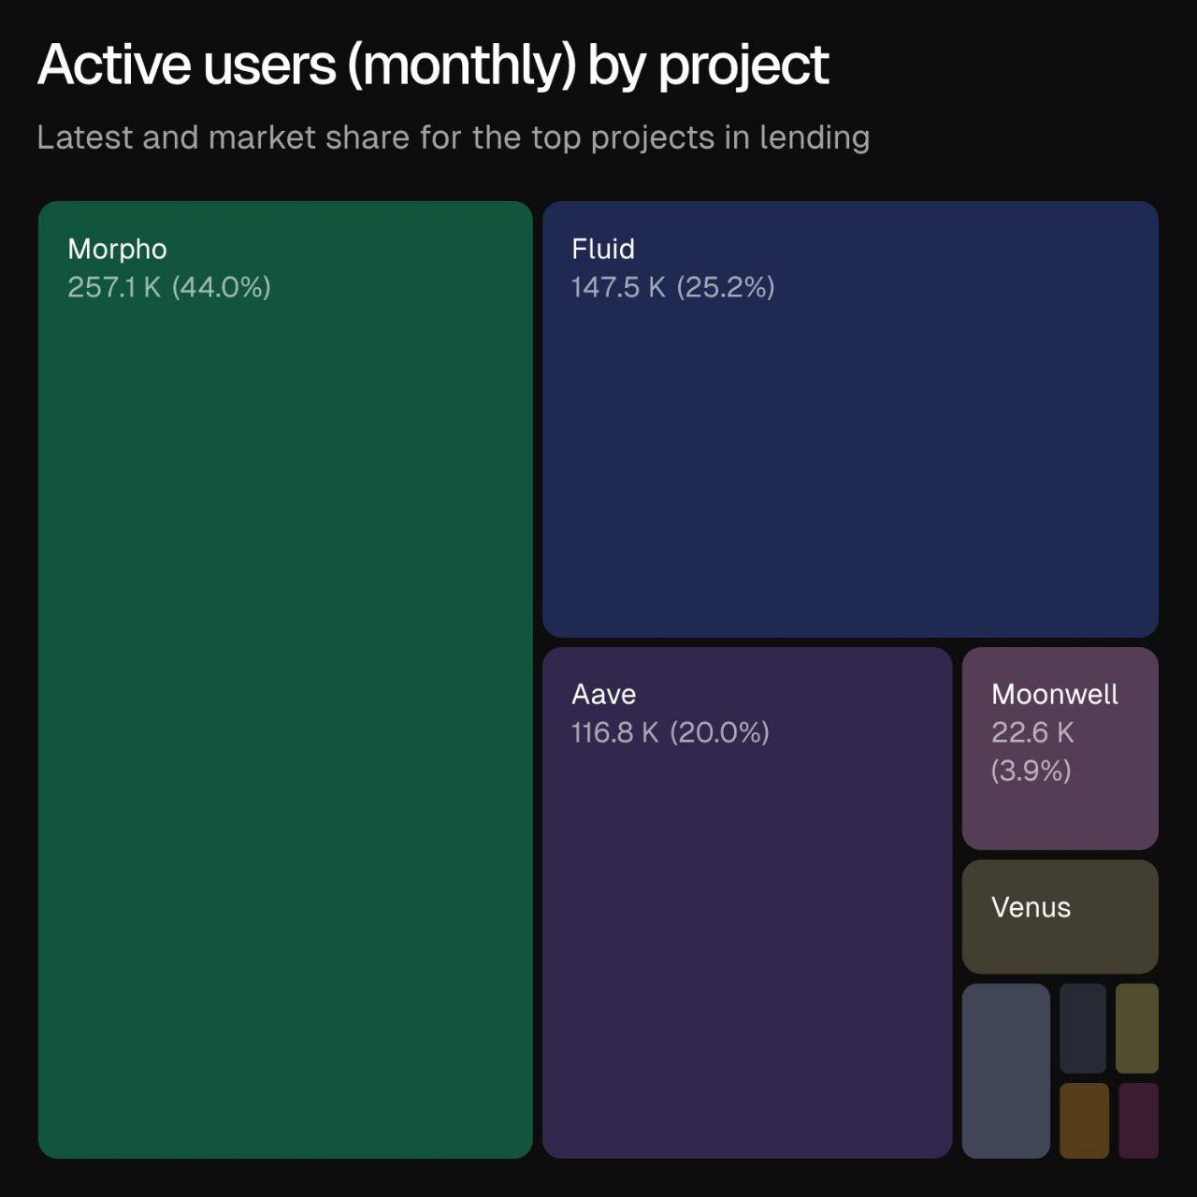
Task: Click the chart title "Active users (monthly) by project"
Action: (x=433, y=65)
